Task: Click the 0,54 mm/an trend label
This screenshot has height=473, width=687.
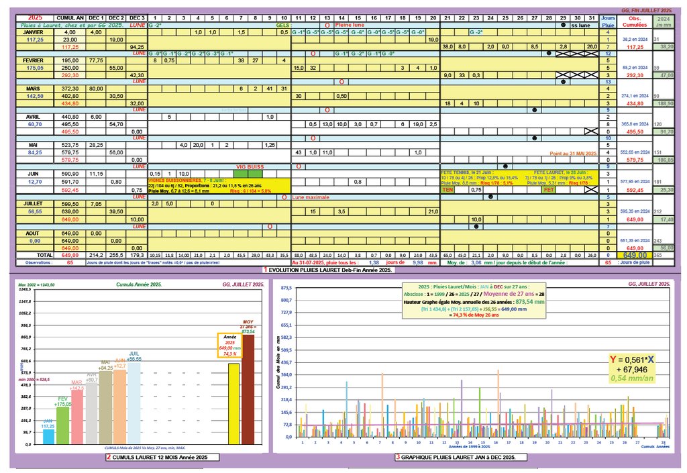Action: tap(632, 378)
